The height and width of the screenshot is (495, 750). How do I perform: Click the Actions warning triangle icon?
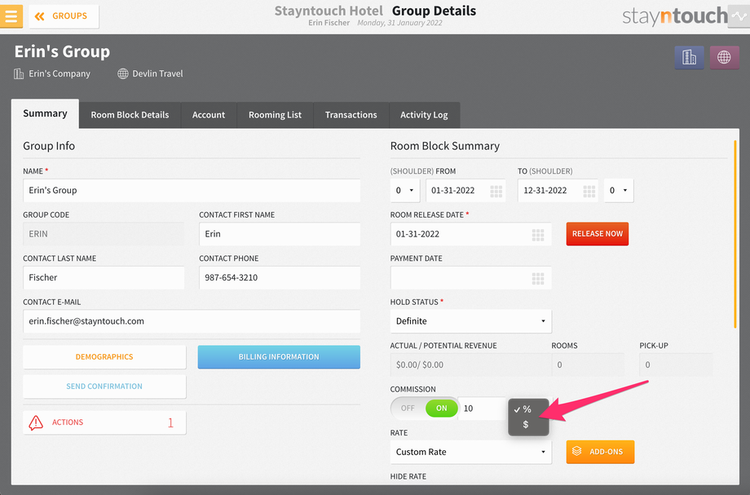coord(36,422)
